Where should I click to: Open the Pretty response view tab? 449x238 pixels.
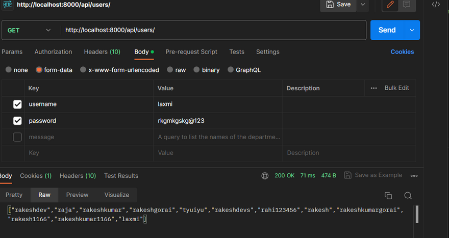14,195
